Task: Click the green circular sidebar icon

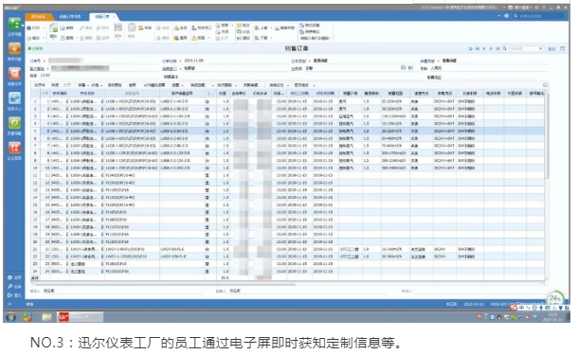Action: point(14,123)
